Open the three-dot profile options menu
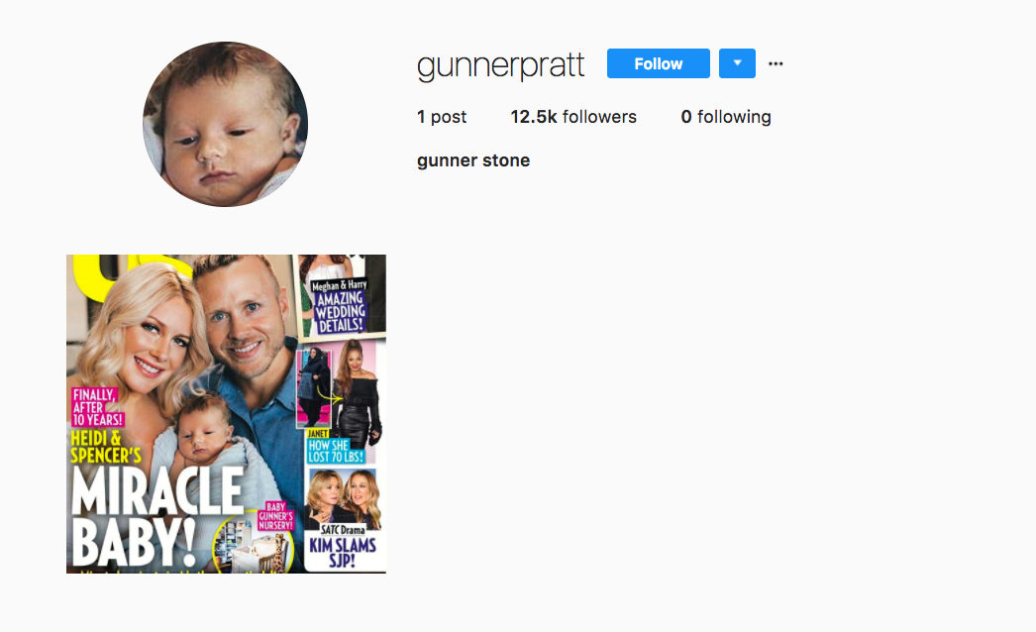Viewport: 1036px width, 632px height. pos(776,64)
